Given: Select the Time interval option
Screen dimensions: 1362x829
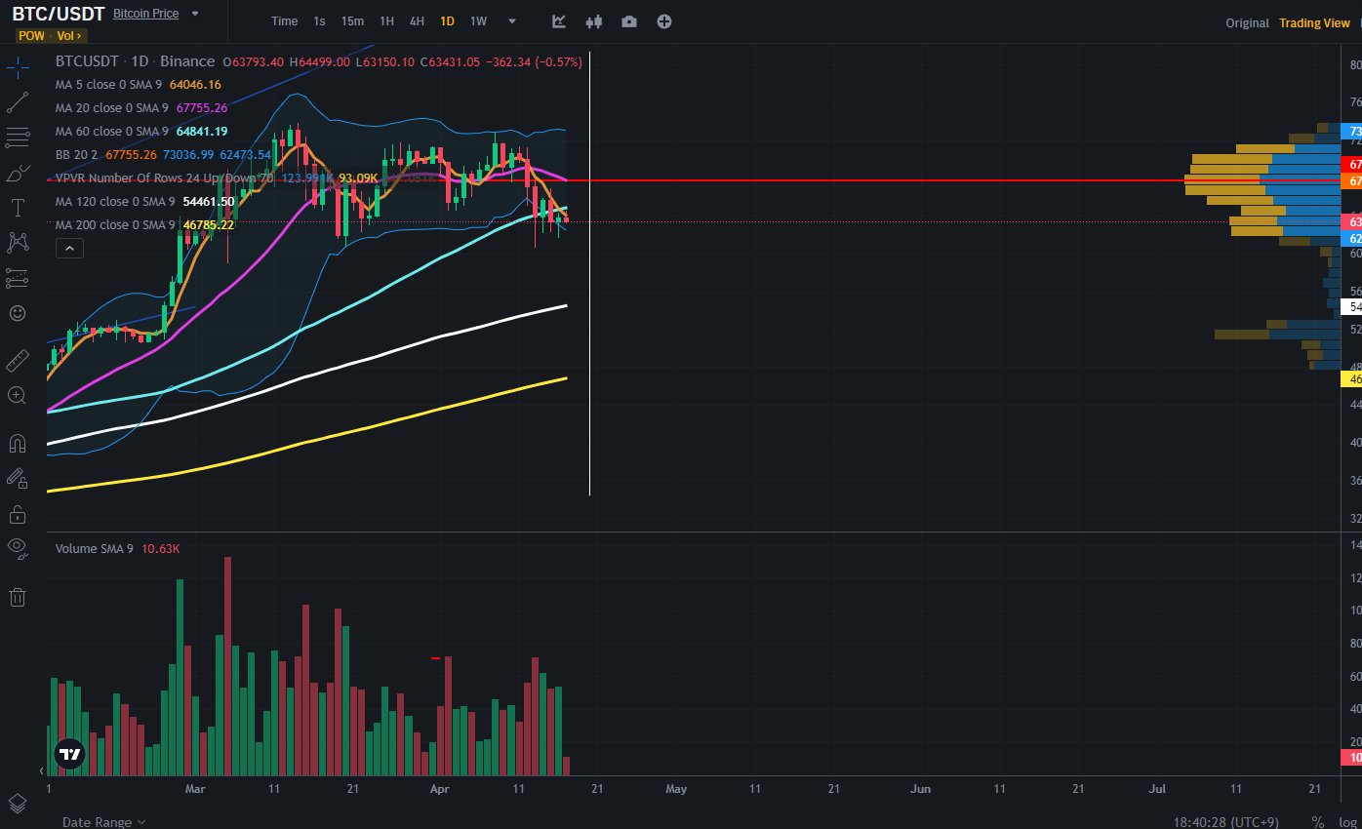Looking at the screenshot, I should pos(285,21).
